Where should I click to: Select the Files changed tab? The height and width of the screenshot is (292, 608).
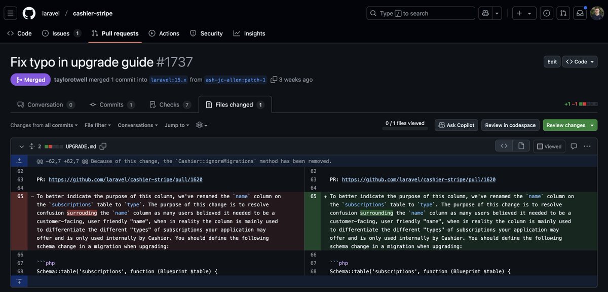[235, 104]
